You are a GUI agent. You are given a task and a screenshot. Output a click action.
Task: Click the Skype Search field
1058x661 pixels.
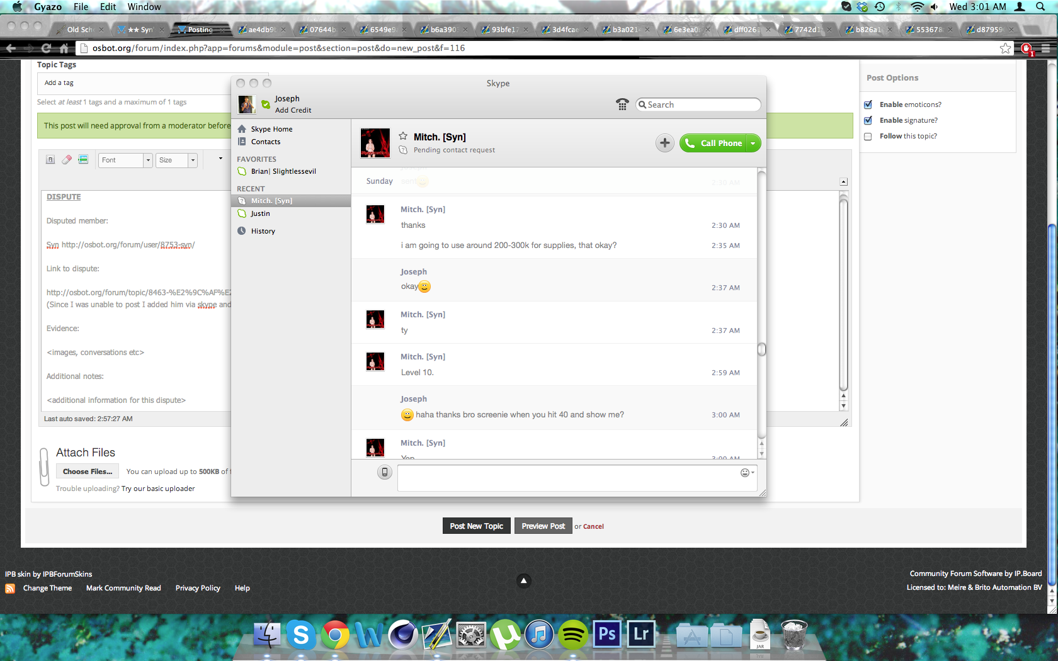[x=698, y=105]
